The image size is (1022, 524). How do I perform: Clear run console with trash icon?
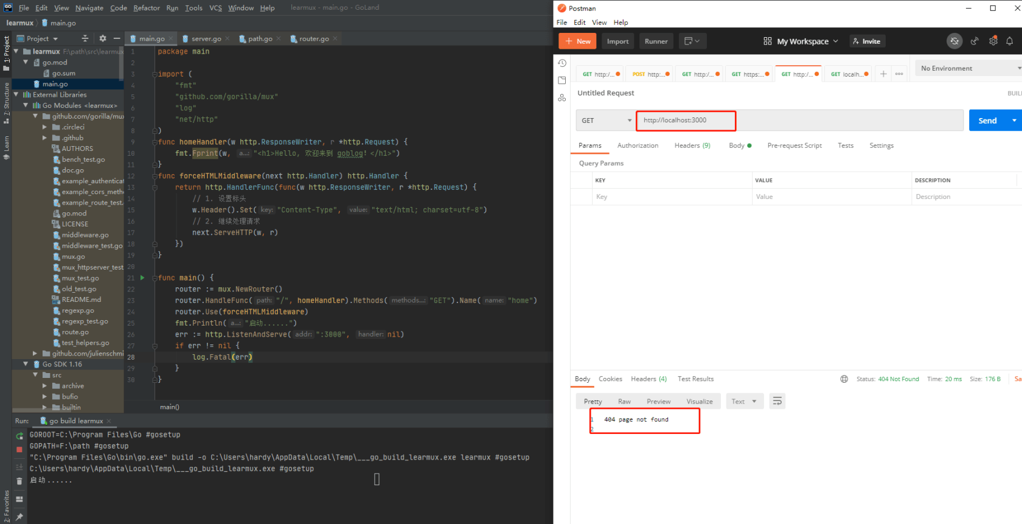[19, 481]
